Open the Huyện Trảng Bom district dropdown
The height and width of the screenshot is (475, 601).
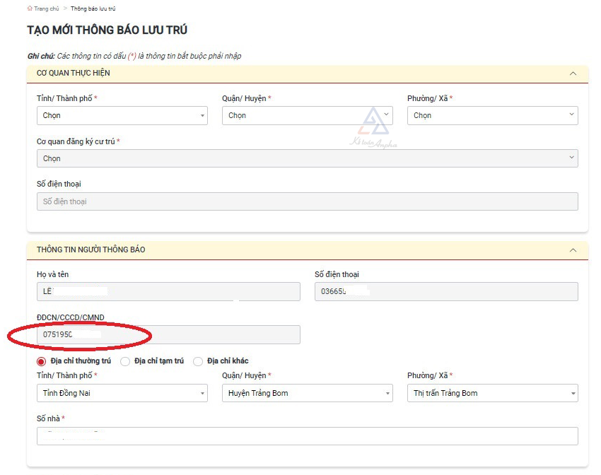pyautogui.click(x=307, y=393)
